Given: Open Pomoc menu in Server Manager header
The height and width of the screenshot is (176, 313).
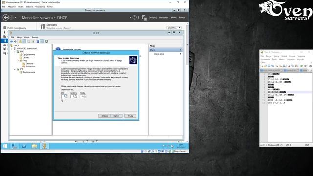Looking at the screenshot, I should 182,18.
